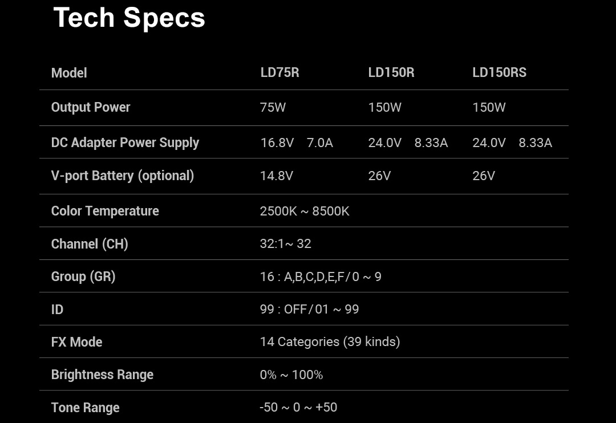This screenshot has height=423, width=616.
Task: Click the Output Power row label
Action: coord(91,107)
